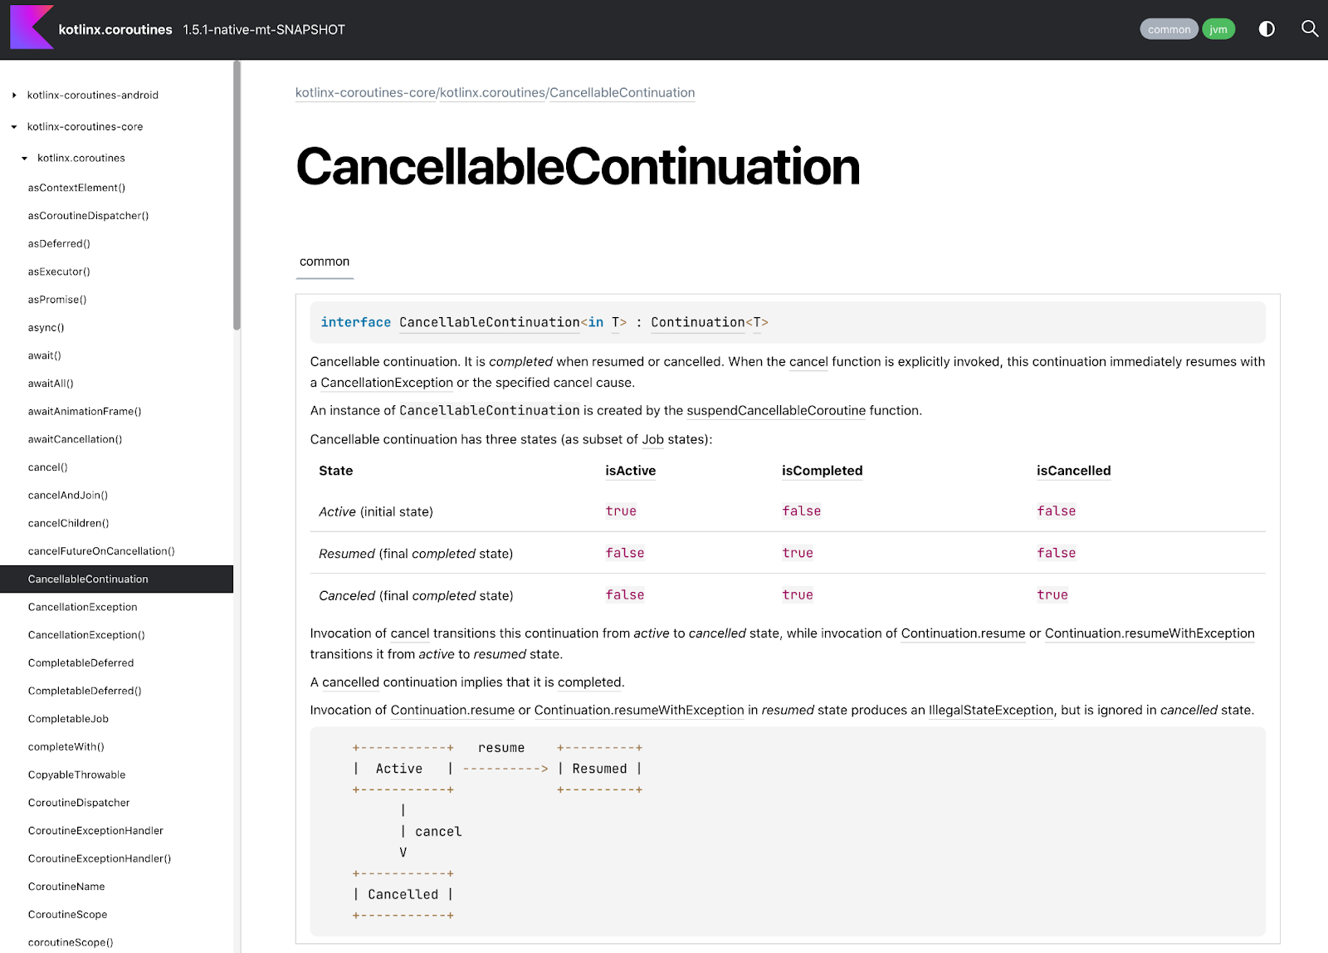Click the isCompleted column header link
The height and width of the screenshot is (953, 1328).
coord(822,471)
